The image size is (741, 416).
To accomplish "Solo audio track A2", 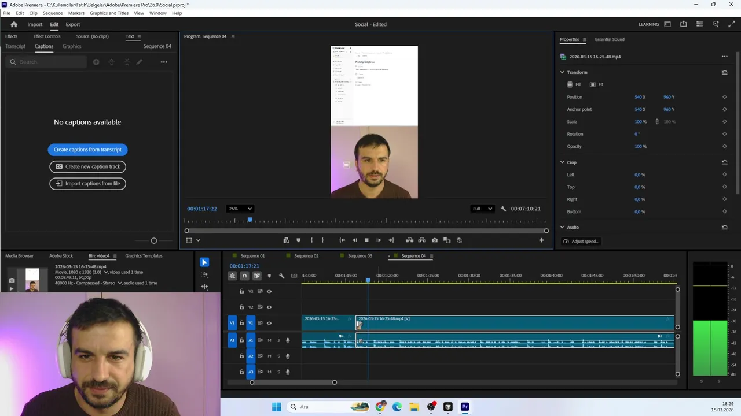I will click(x=278, y=356).
